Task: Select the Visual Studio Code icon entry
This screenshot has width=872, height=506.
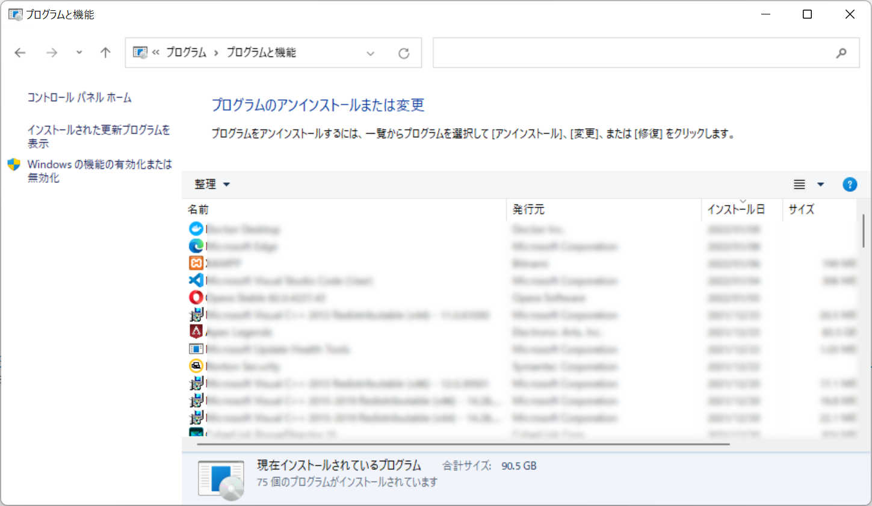Action: tap(196, 280)
